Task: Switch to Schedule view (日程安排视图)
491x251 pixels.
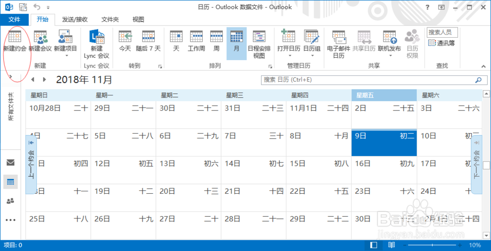Action: click(x=259, y=45)
